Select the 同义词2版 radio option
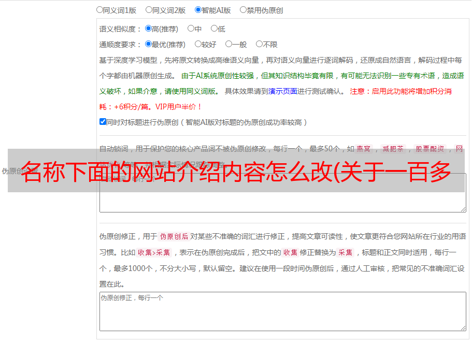The image size is (472, 341). click(x=149, y=10)
